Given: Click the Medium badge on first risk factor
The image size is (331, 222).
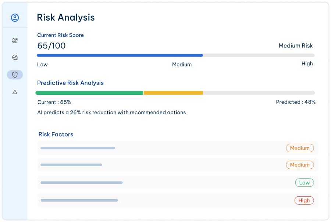Looking at the screenshot, I should tap(300, 148).
